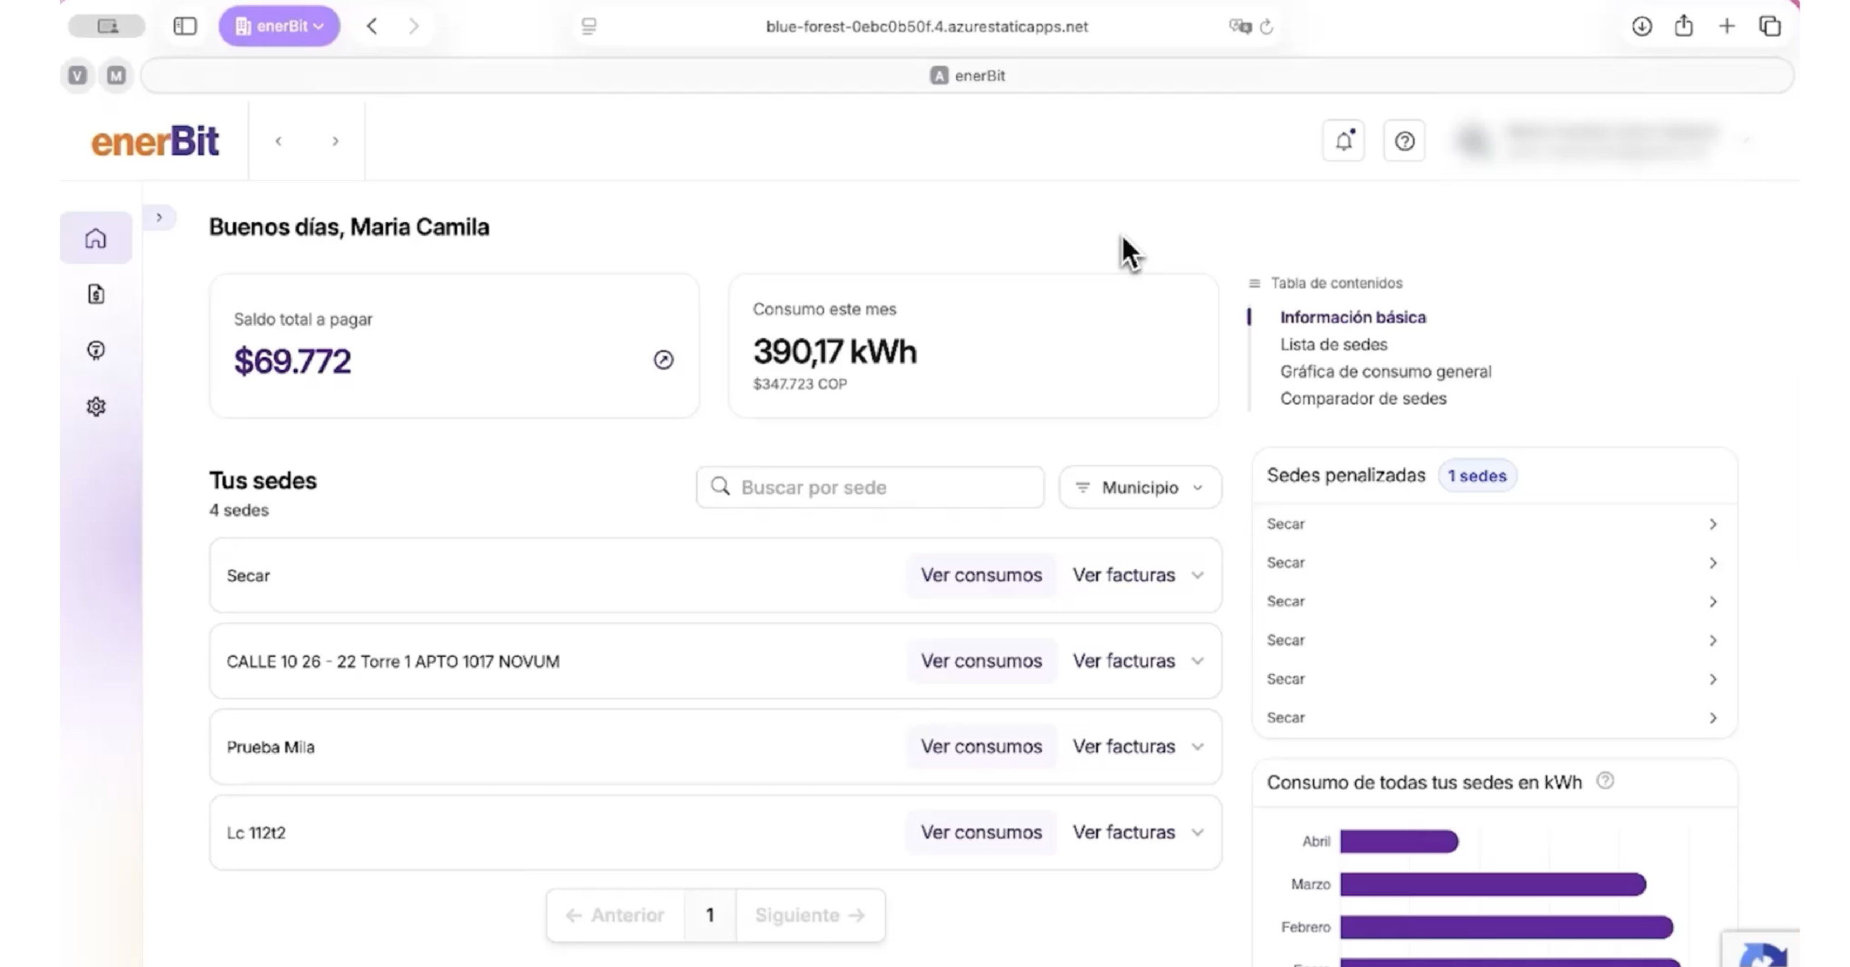Click the Anterior pagination button
The height and width of the screenshot is (967, 1850).
[x=615, y=916]
